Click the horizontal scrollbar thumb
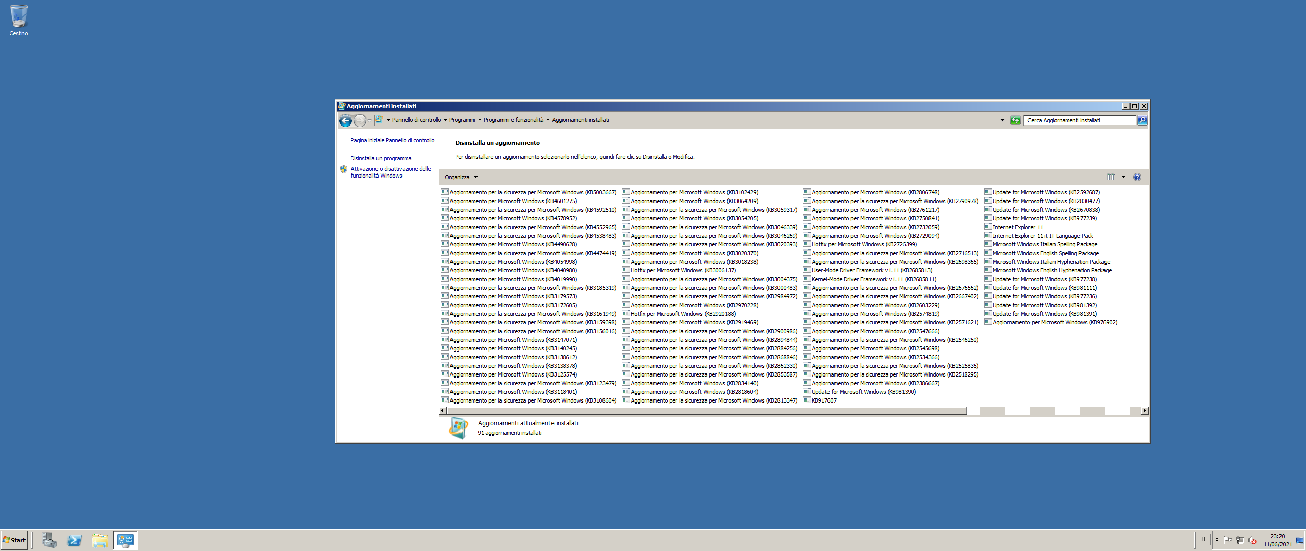 pos(707,411)
